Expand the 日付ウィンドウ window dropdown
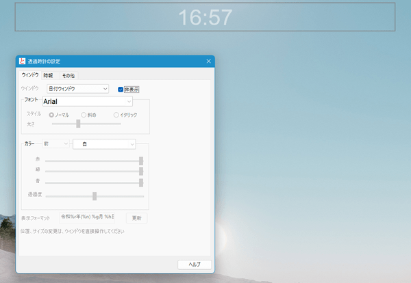This screenshot has height=283, width=411. (77, 89)
